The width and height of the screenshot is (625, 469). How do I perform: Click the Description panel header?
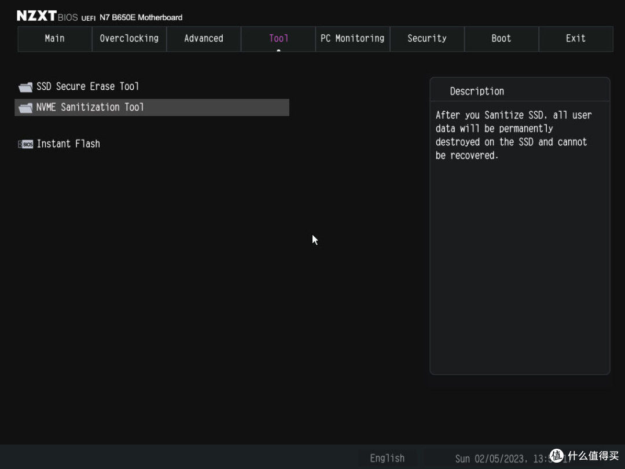tap(477, 91)
